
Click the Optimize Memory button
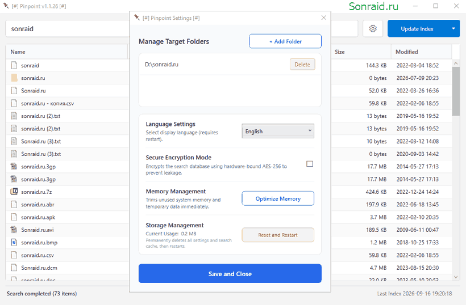pos(278,198)
